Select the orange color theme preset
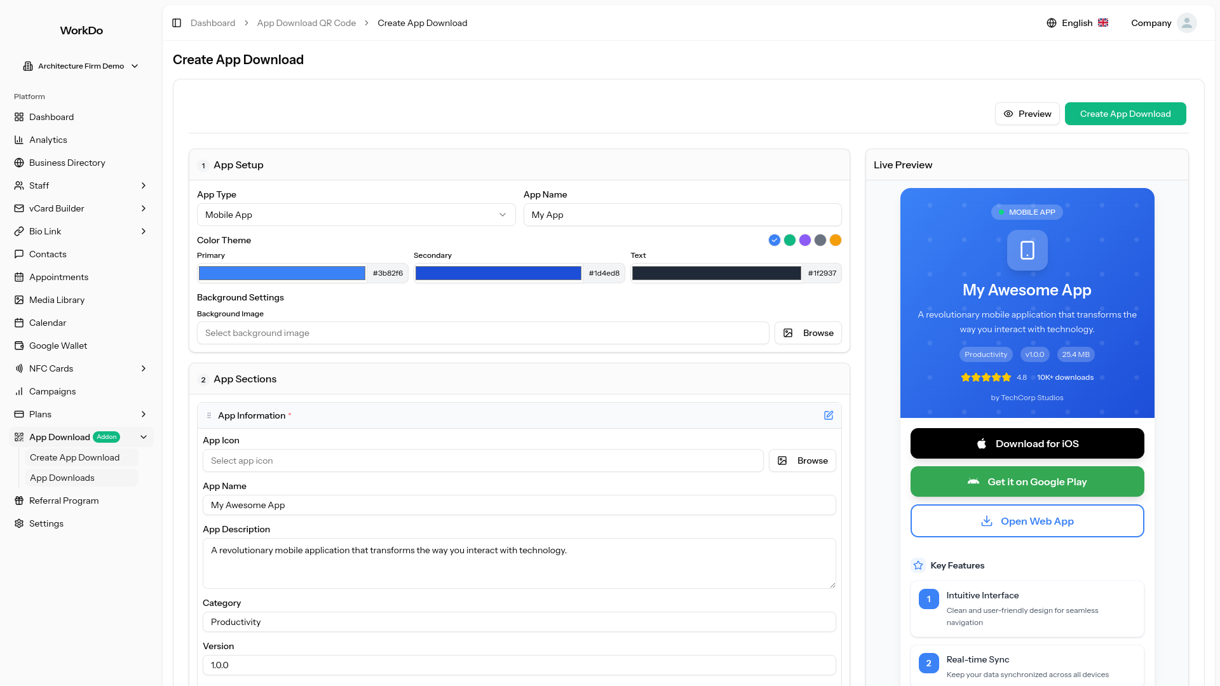The width and height of the screenshot is (1220, 686). click(836, 240)
